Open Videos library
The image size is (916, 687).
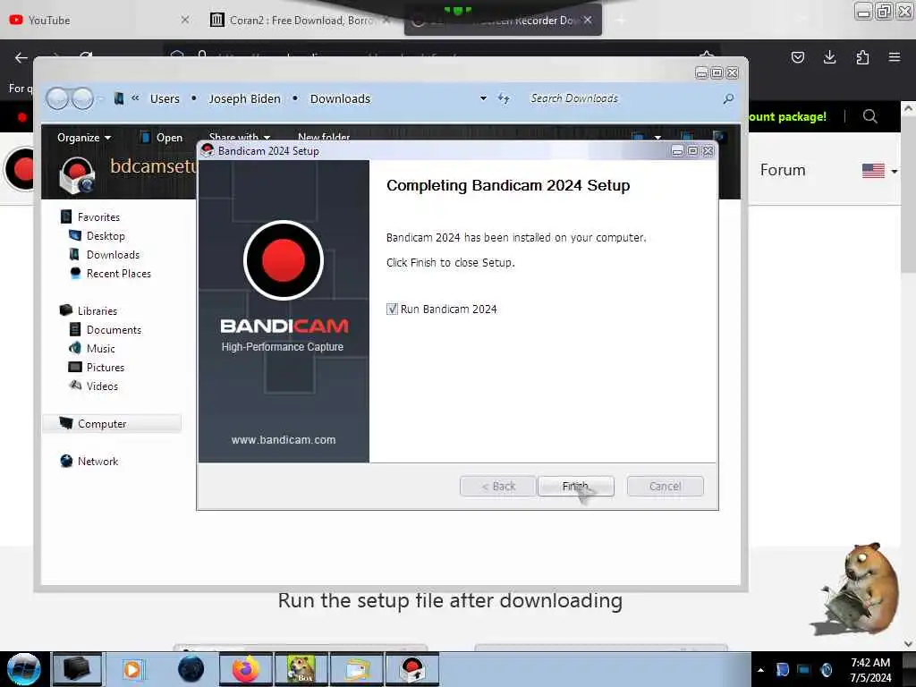pyautogui.click(x=102, y=386)
